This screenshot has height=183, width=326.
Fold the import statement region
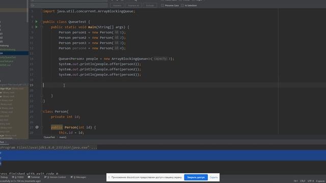pyautogui.click(x=42, y=11)
